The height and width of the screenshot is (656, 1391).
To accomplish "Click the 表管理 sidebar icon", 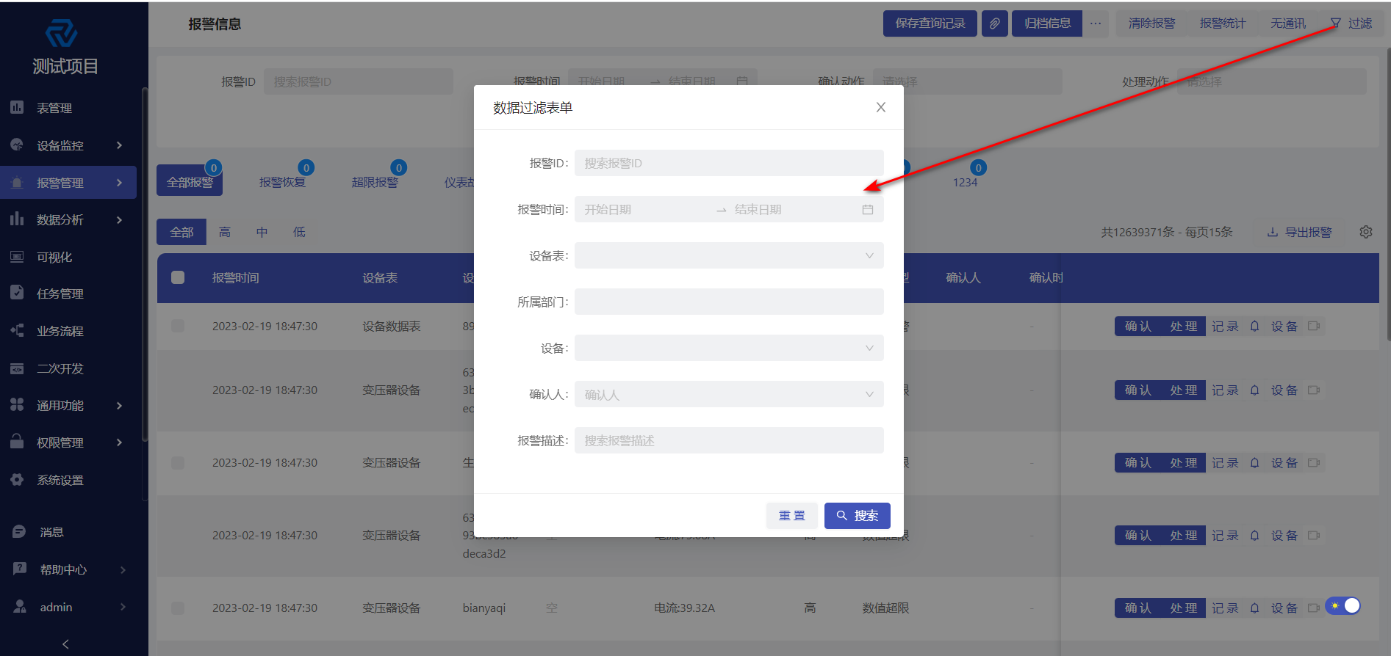I will click(17, 107).
